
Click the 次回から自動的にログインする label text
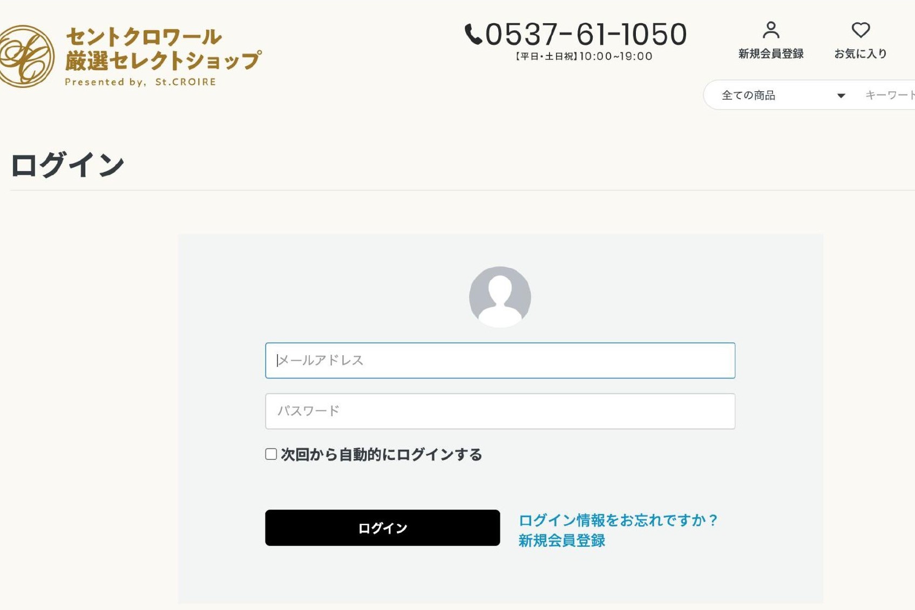point(381,455)
